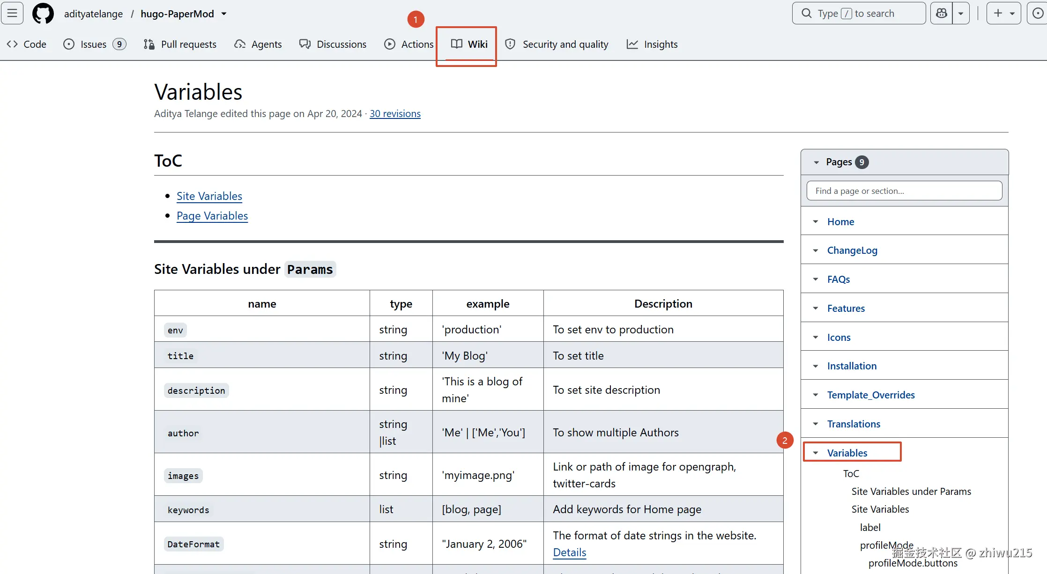
Task: Open the issues circle icon in header
Action: (x=1038, y=13)
